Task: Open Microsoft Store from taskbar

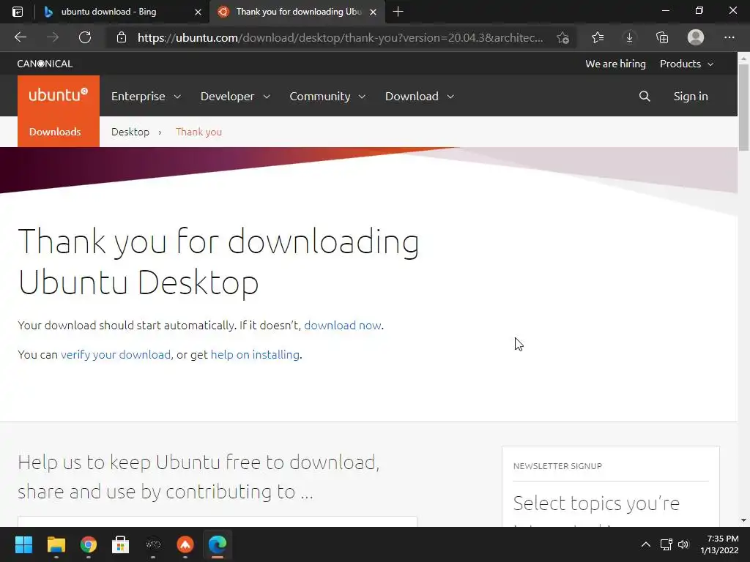Action: click(121, 544)
